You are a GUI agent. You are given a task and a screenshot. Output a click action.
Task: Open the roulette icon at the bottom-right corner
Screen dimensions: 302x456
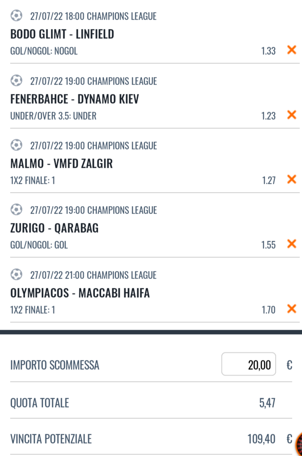[298, 444]
